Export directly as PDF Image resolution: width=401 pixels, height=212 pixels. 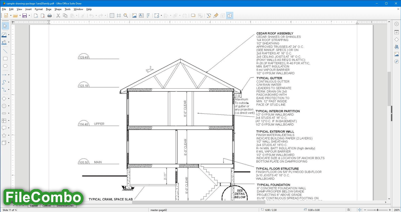point(43,16)
